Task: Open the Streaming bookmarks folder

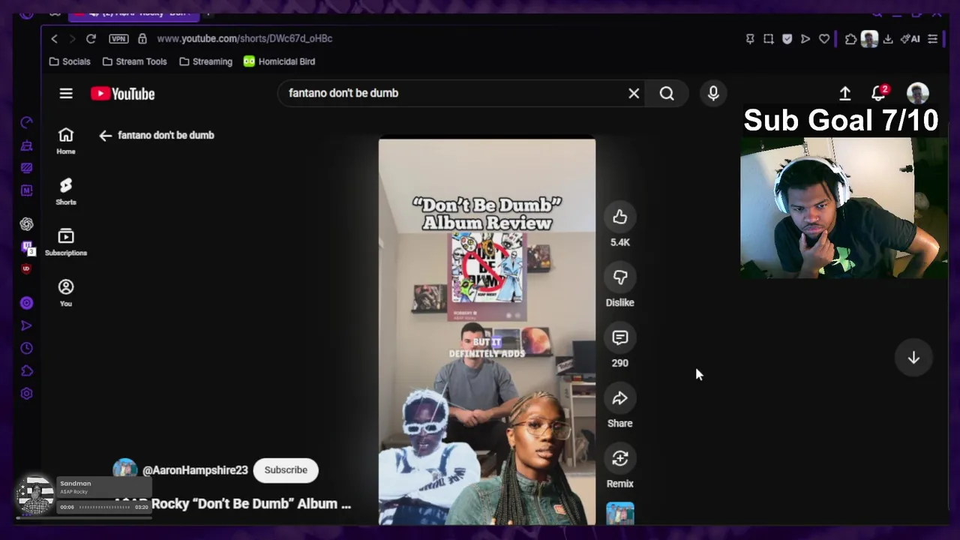Action: (x=206, y=61)
